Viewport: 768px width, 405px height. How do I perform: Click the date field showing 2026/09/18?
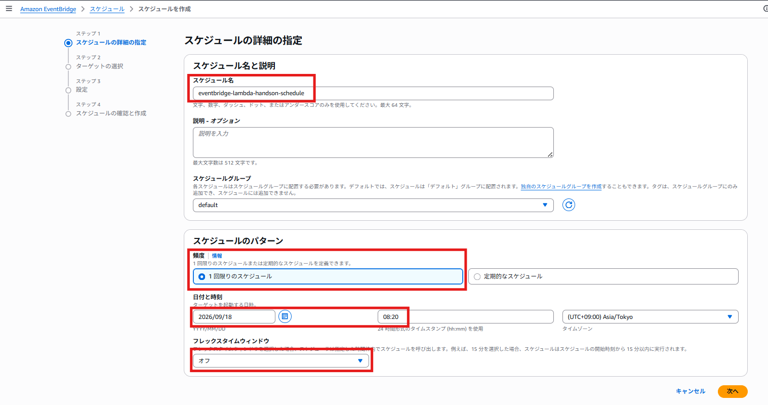click(x=234, y=317)
